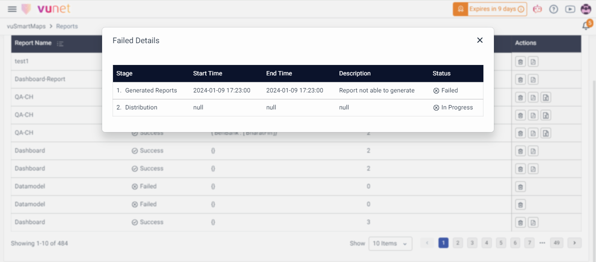Delete the first failed Datamodel report
Viewport: 596px width, 262px height.
(x=520, y=187)
